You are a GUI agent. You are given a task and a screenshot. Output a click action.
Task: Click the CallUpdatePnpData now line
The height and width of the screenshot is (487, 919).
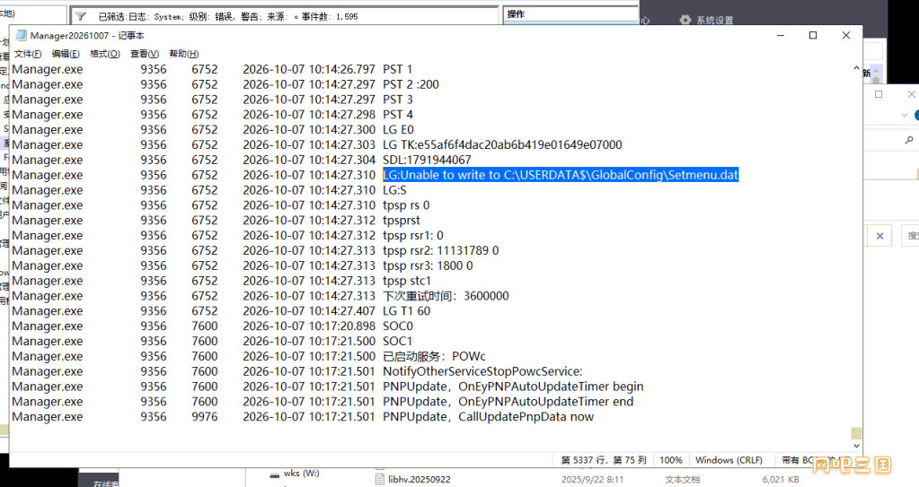point(488,417)
